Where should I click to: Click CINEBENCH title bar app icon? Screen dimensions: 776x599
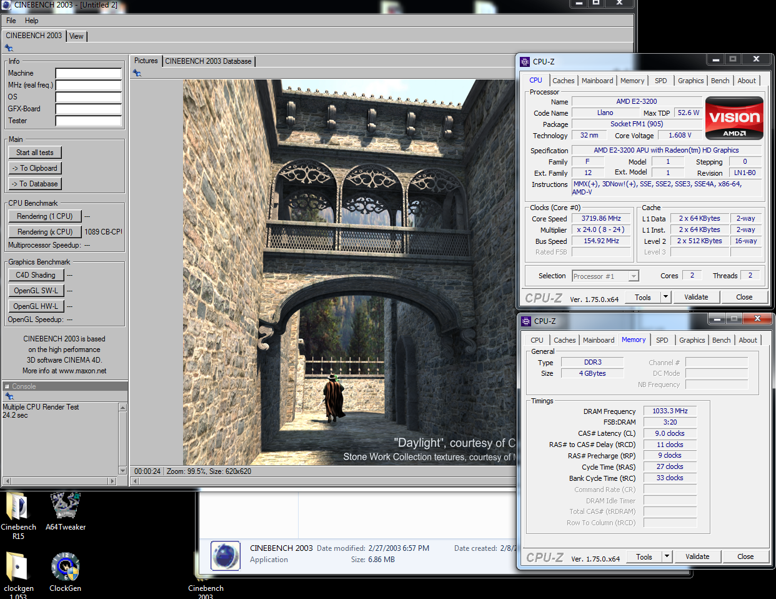(x=6, y=4)
